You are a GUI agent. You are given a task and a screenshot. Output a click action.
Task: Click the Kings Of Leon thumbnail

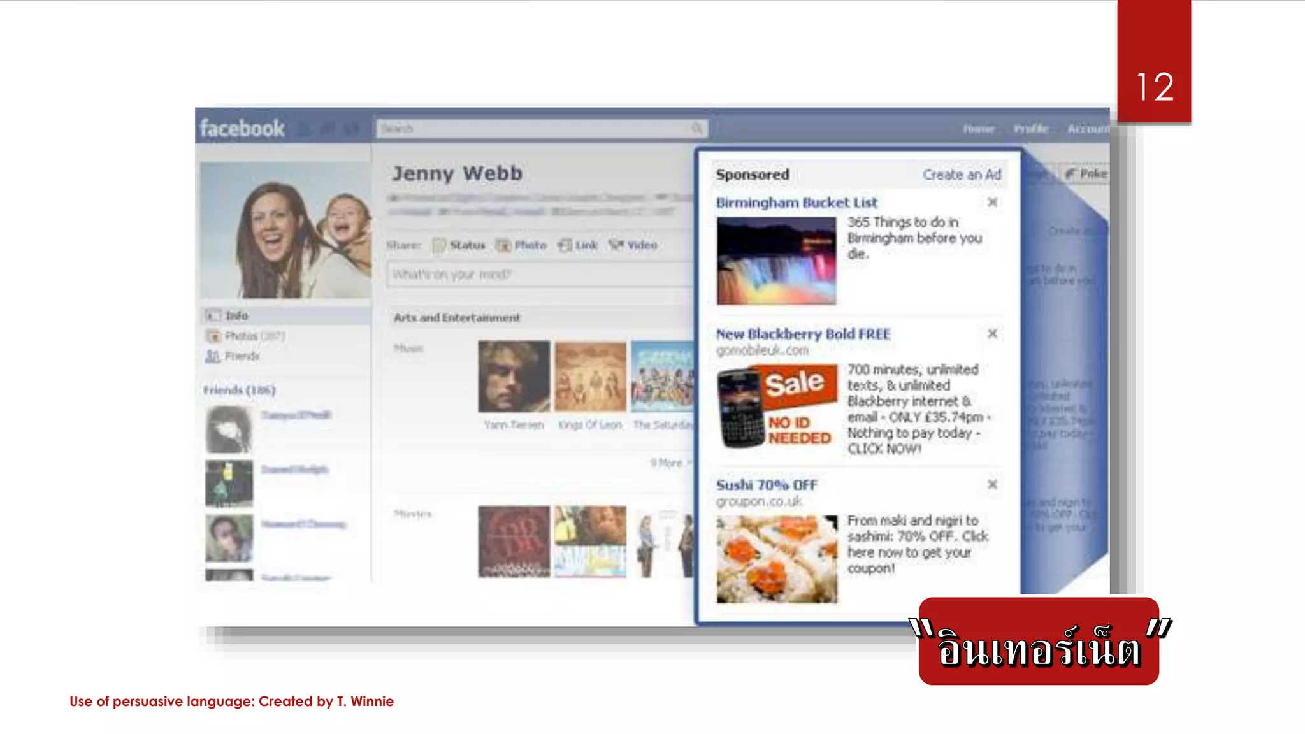coord(590,377)
